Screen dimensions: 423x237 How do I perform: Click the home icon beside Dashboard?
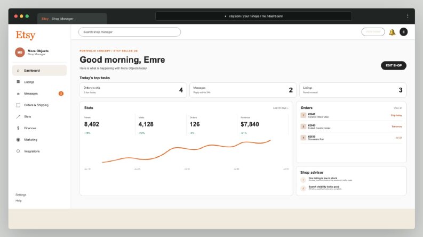18,71
